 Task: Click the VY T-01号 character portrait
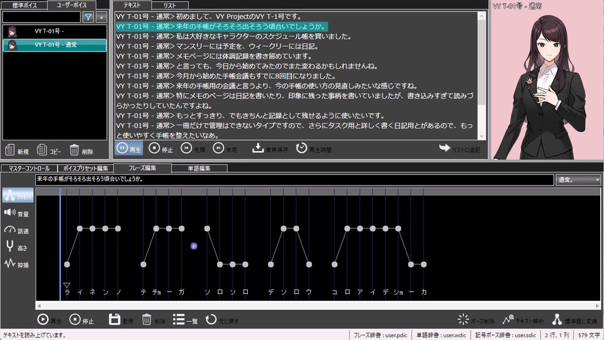[x=547, y=80]
